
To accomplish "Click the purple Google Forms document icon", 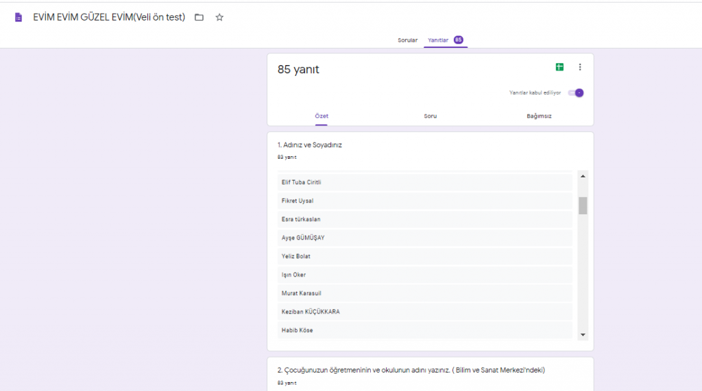I will [19, 18].
